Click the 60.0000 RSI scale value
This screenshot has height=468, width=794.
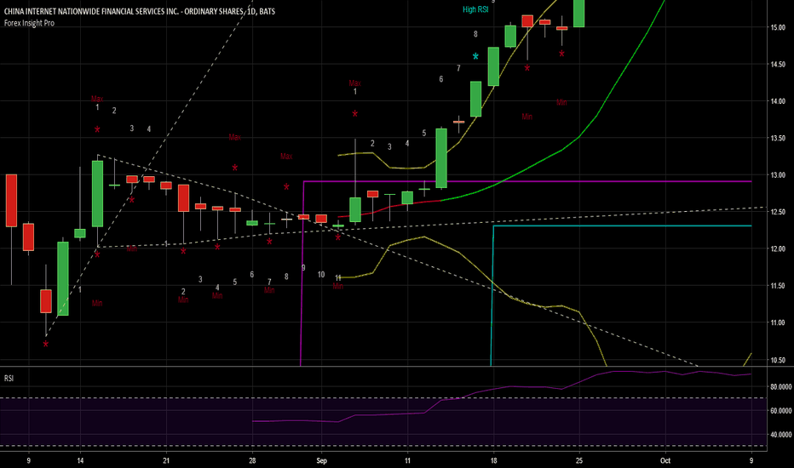(x=781, y=411)
